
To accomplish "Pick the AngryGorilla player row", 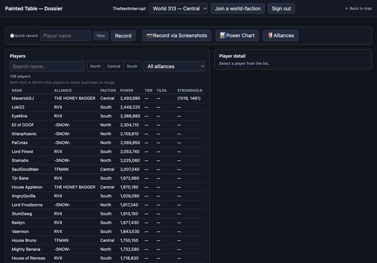I will click(x=107, y=196).
